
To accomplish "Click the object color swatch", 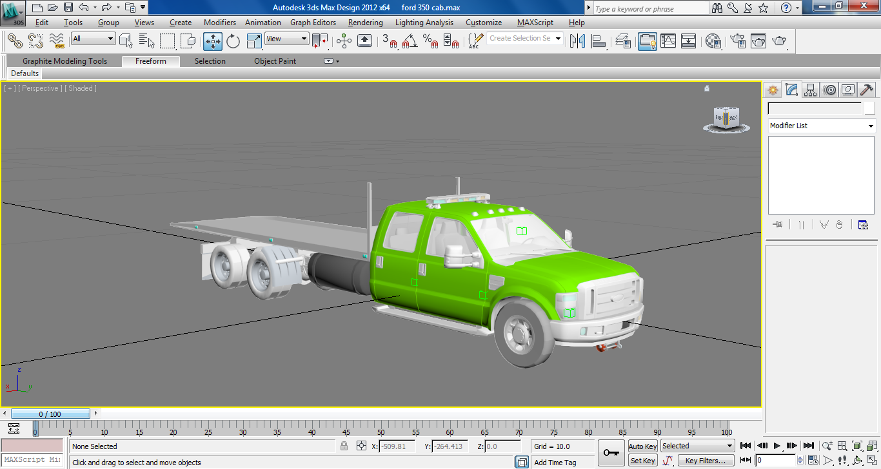I will [x=869, y=108].
